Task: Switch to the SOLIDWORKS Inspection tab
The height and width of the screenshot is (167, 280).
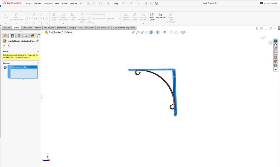Action: pyautogui.click(x=124, y=28)
